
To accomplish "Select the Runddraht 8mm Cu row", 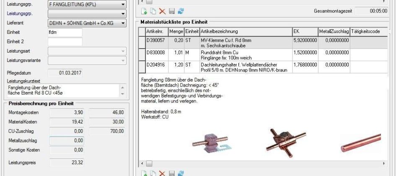I will point(246,55).
